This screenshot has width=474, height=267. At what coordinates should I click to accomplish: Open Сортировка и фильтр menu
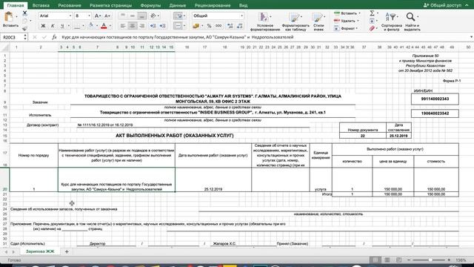(x=392, y=22)
